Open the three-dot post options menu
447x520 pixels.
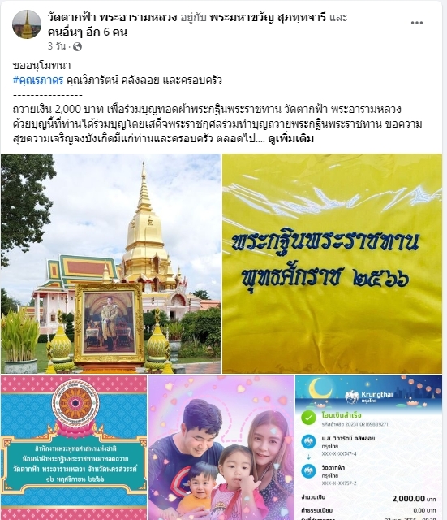point(416,23)
